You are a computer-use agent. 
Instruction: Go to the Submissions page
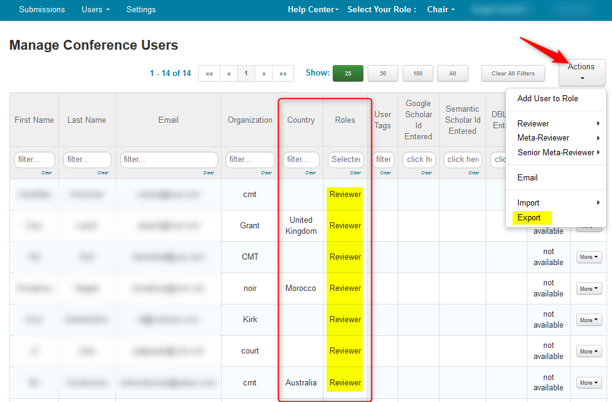point(42,10)
